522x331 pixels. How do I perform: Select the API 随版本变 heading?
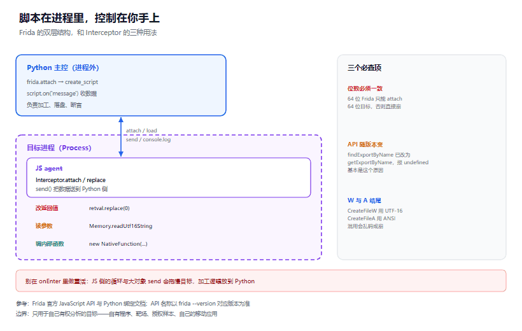[365, 144]
